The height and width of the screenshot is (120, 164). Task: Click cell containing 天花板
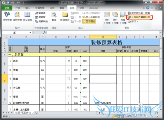click(26, 88)
